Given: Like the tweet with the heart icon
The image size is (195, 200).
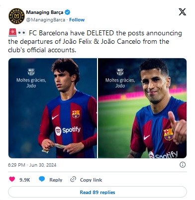Looking at the screenshot, I should (x=12, y=179).
